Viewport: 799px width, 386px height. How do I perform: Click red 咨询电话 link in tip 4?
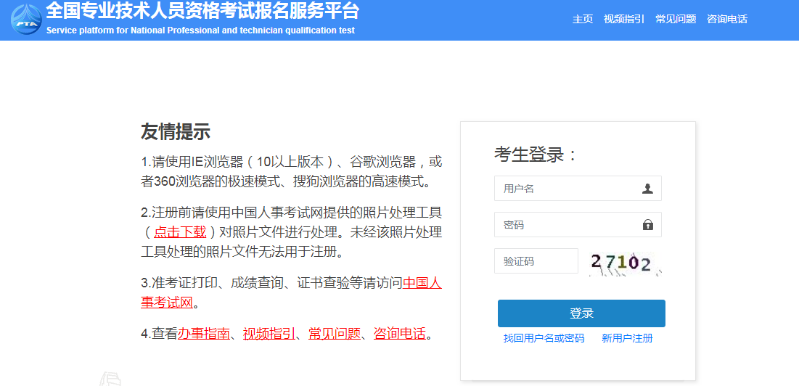(399, 334)
